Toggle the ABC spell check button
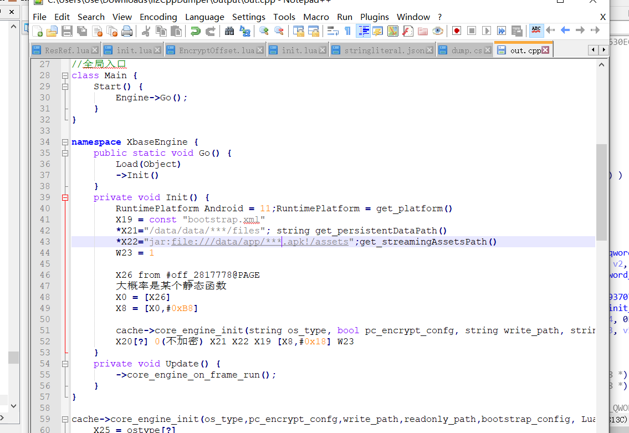 click(536, 30)
